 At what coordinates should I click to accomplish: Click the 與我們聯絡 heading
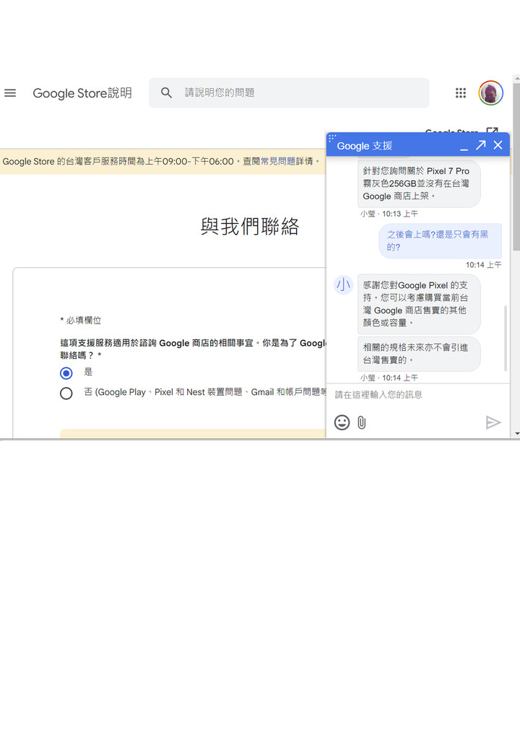[249, 227]
